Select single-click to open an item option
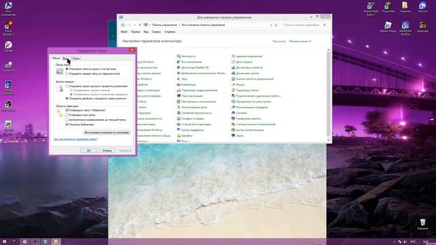 pyautogui.click(x=67, y=86)
